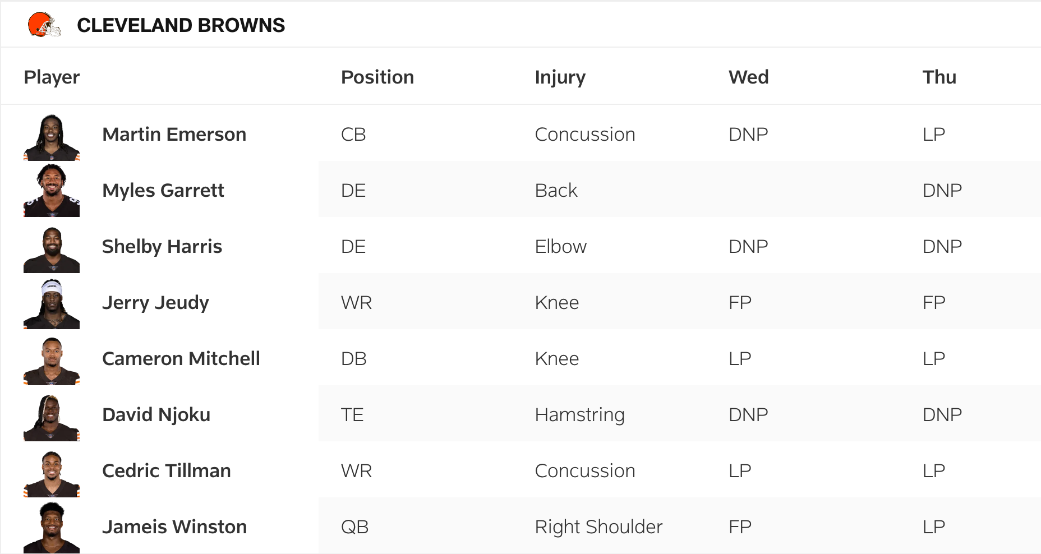Click the Cleveland Browns team heading
This screenshot has width=1041, height=554.
(x=181, y=25)
